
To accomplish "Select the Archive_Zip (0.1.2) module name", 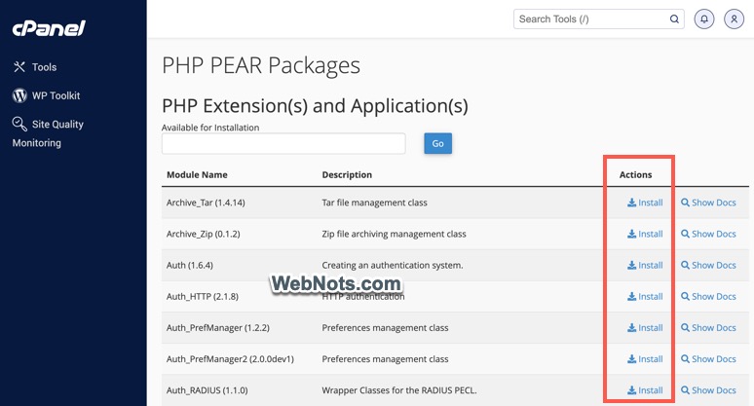I will point(204,234).
